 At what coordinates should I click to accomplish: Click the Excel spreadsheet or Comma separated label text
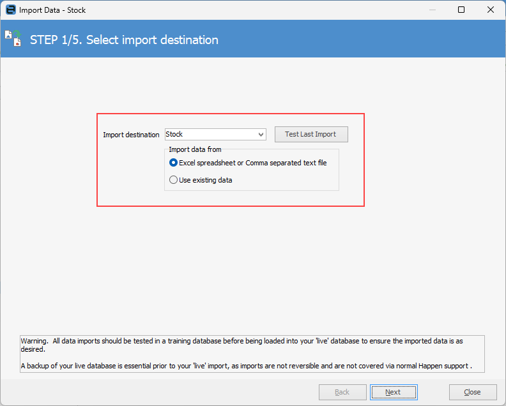(x=253, y=163)
